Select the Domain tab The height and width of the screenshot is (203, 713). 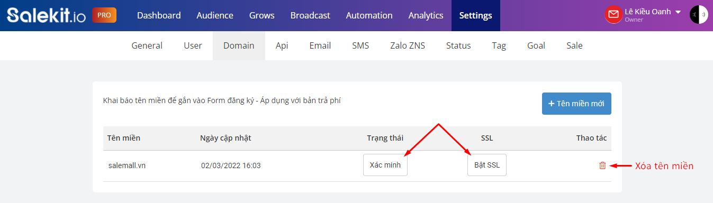239,45
